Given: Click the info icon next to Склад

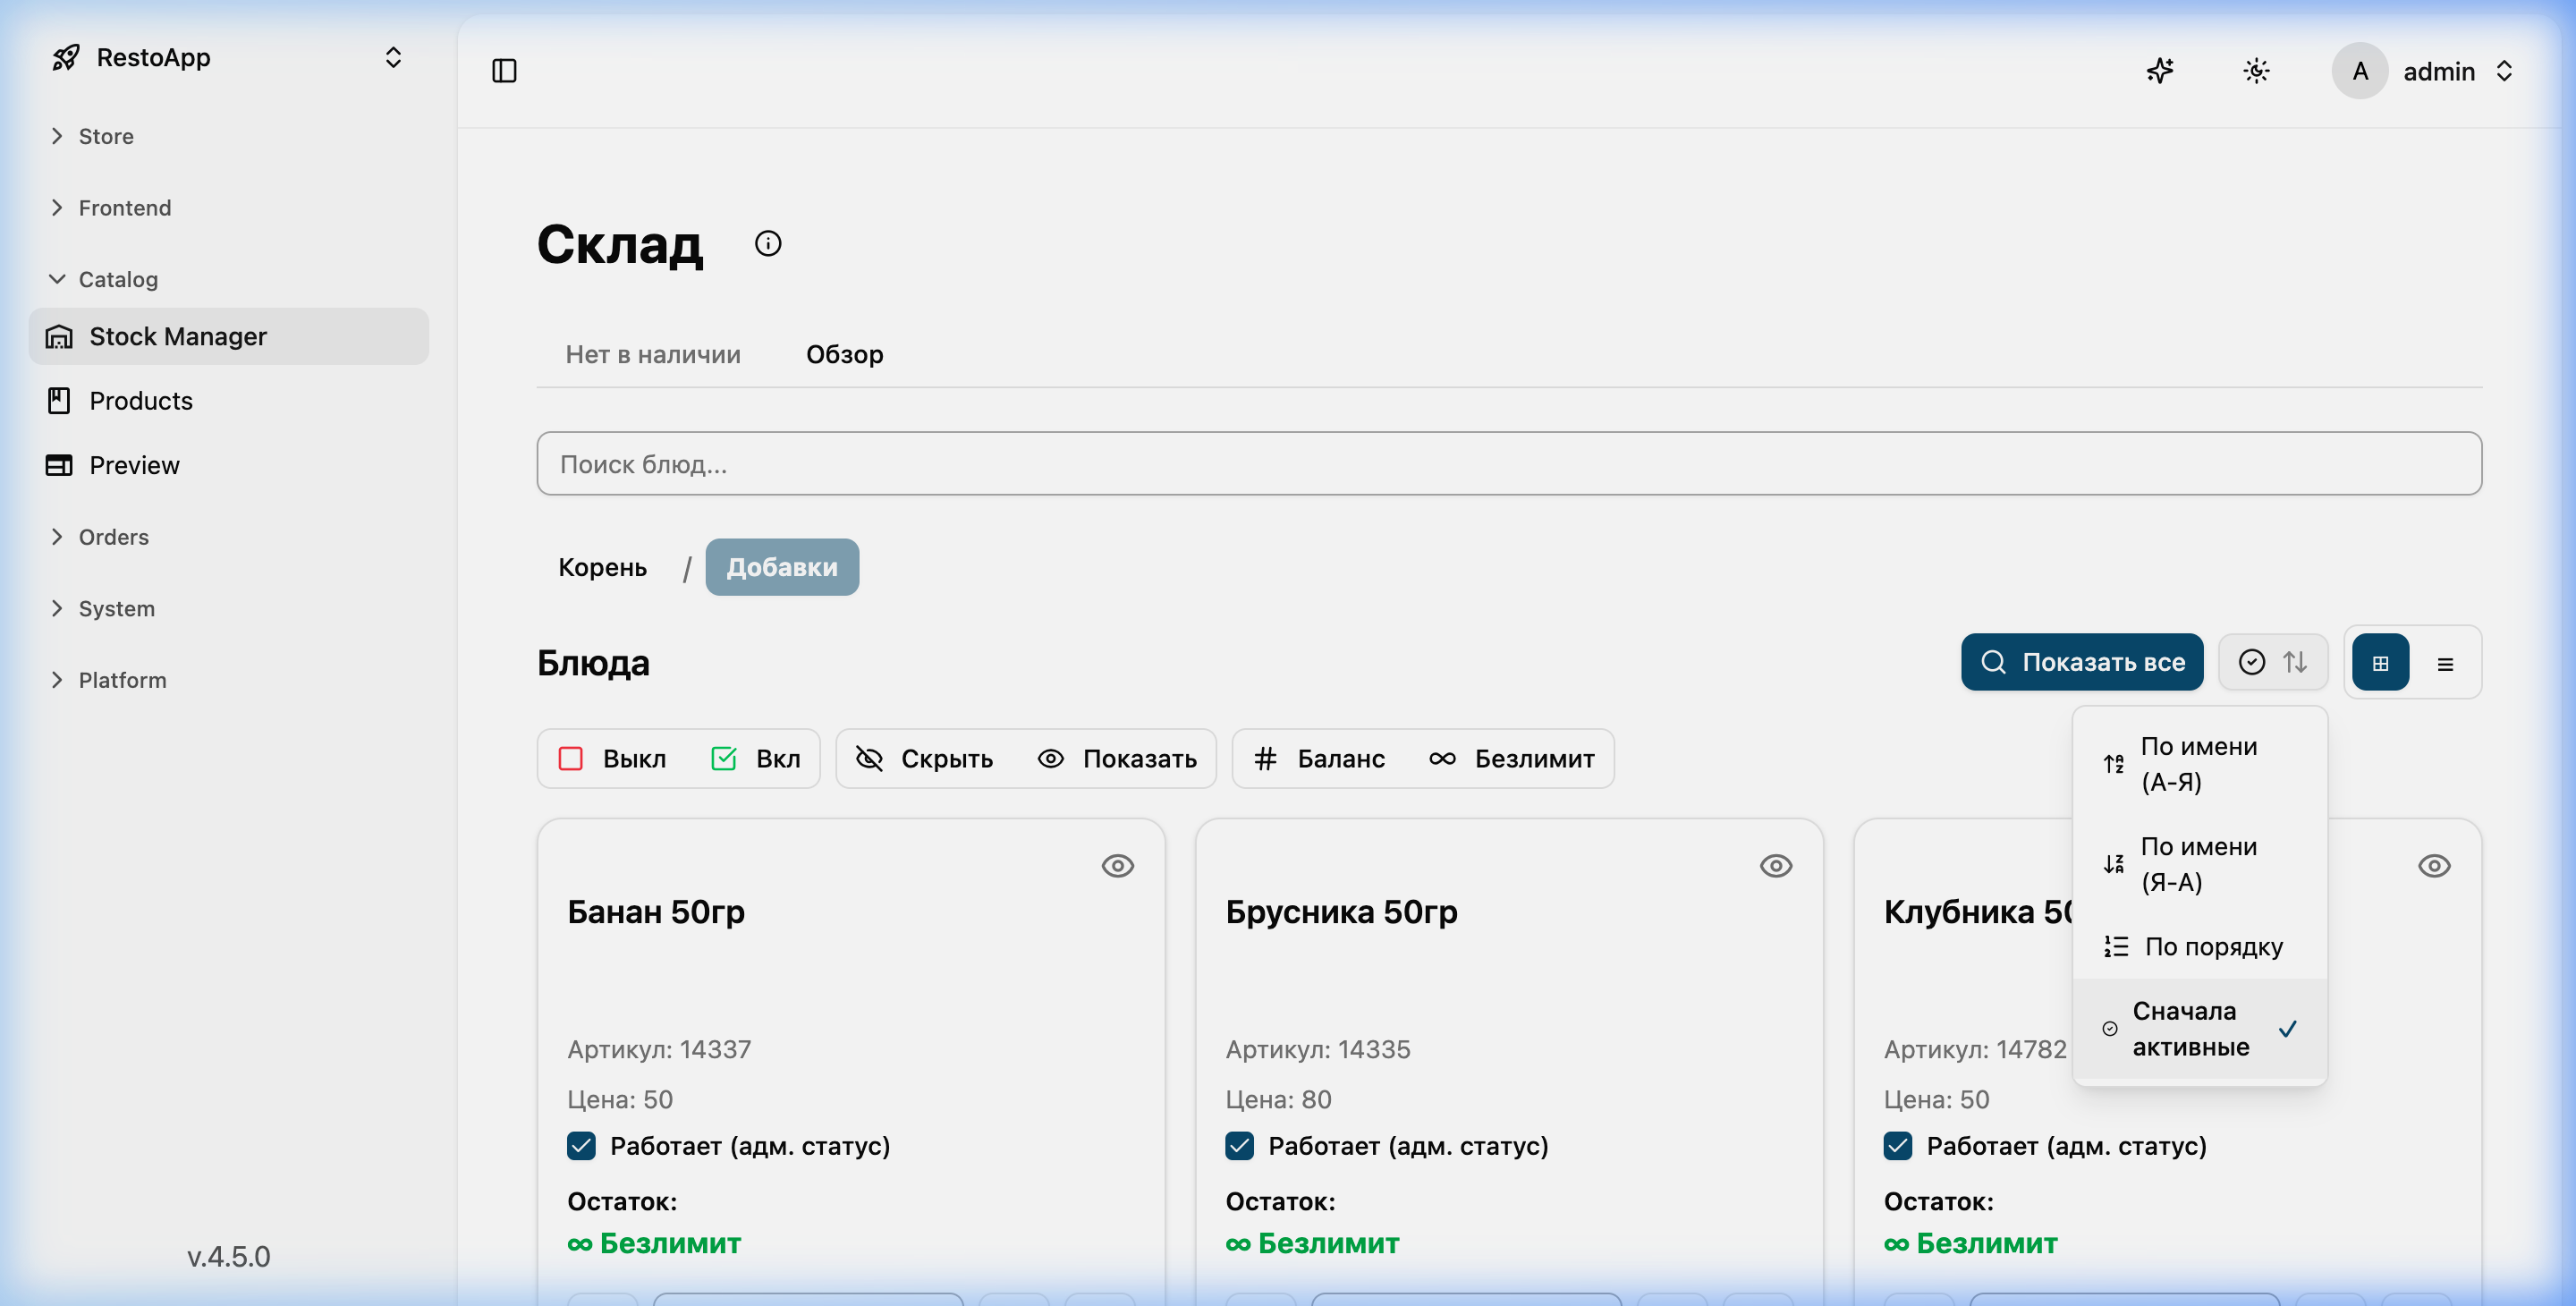Looking at the screenshot, I should tap(768, 243).
